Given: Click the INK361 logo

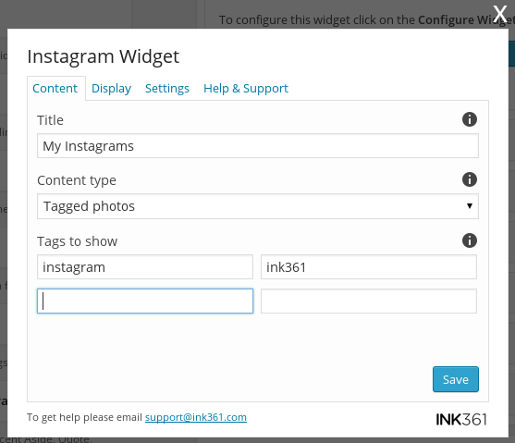Looking at the screenshot, I should (461, 419).
